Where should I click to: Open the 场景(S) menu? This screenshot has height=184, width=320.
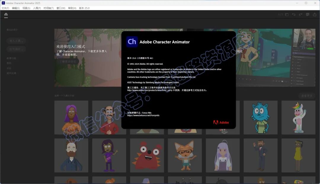[26, 8]
